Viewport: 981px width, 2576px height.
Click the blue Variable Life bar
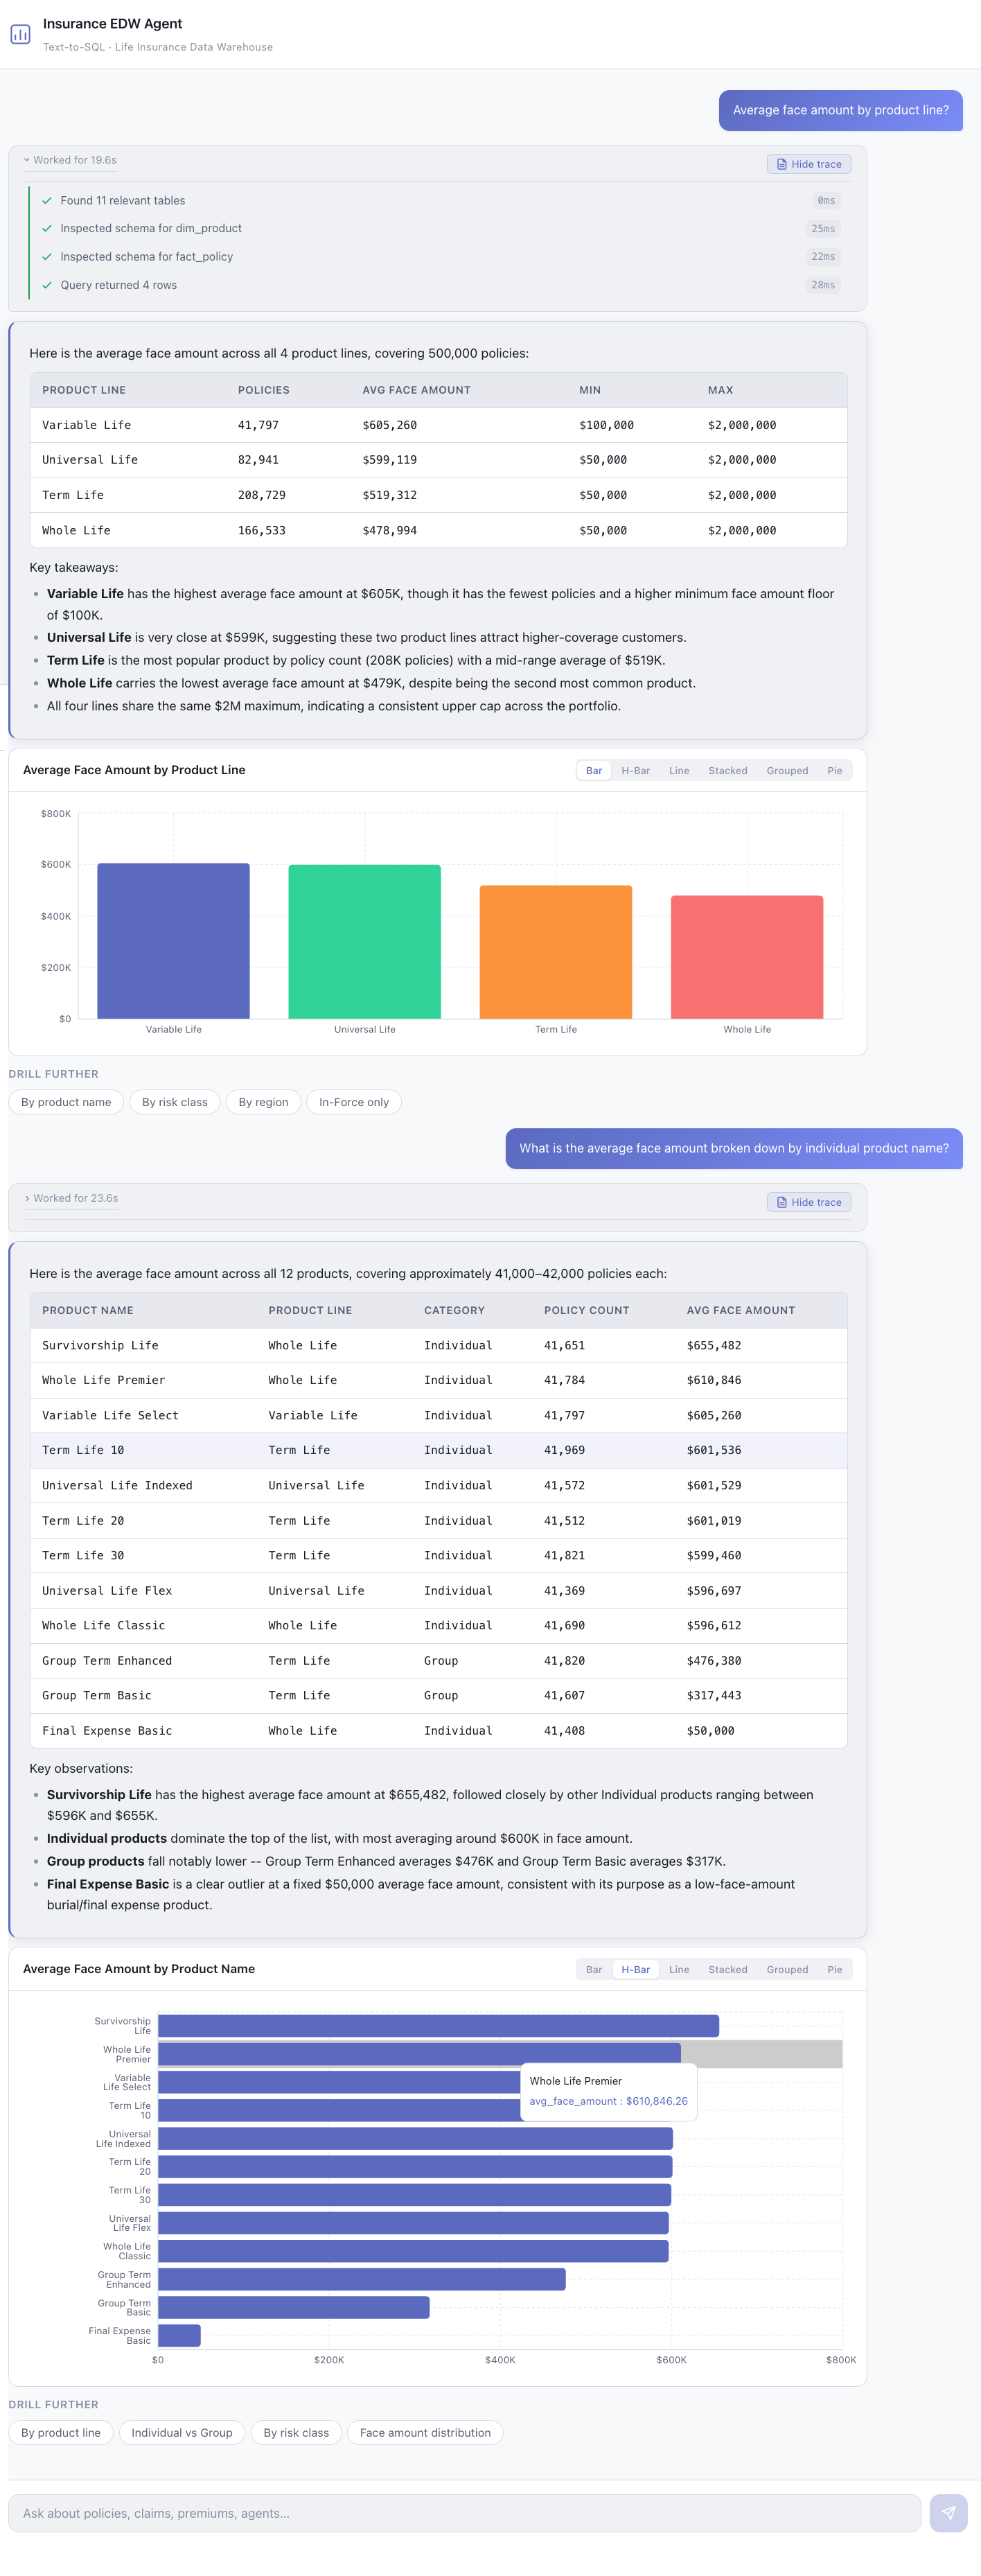173,941
